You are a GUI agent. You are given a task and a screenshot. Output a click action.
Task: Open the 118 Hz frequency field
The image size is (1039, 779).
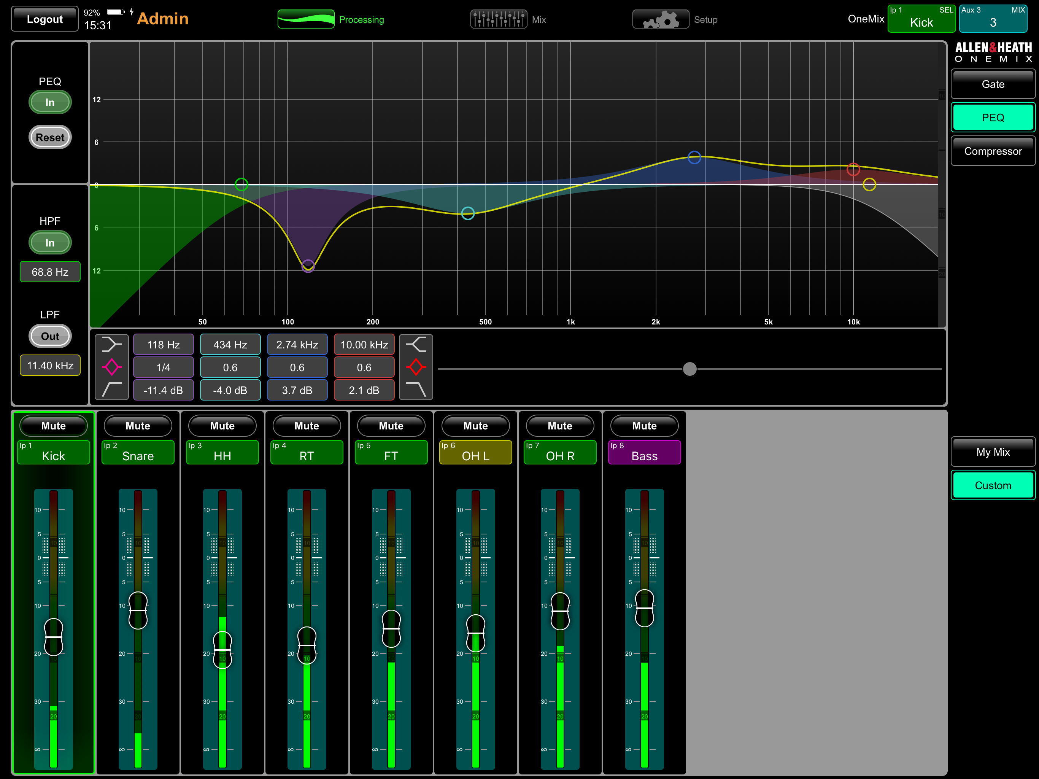point(164,344)
